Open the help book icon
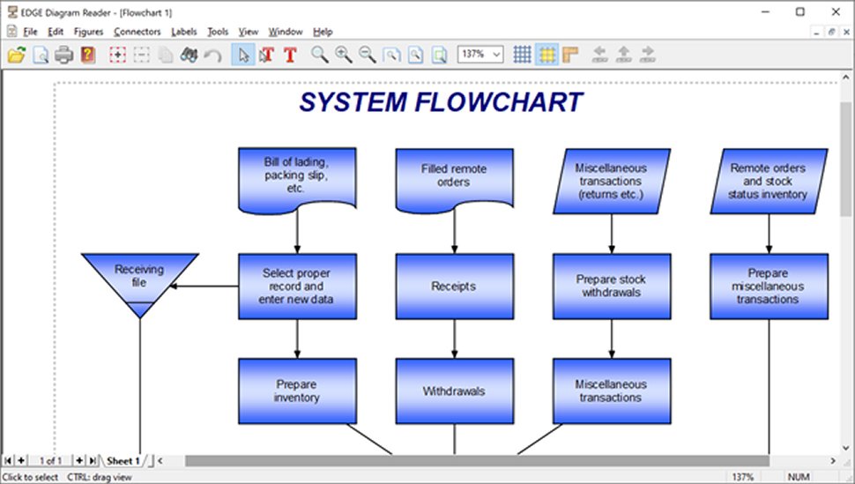The width and height of the screenshot is (855, 484). [88, 55]
